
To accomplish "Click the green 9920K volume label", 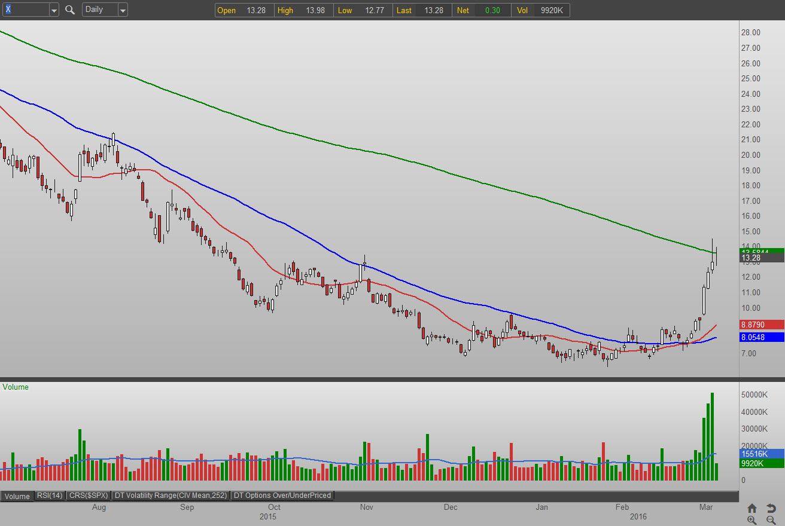I will (x=761, y=463).
